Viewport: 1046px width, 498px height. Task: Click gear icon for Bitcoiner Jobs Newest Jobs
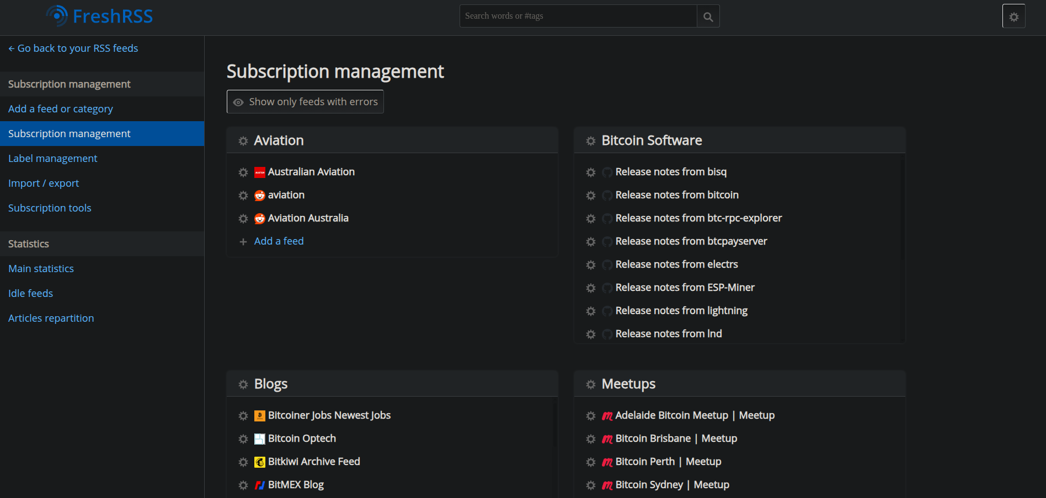tap(243, 416)
